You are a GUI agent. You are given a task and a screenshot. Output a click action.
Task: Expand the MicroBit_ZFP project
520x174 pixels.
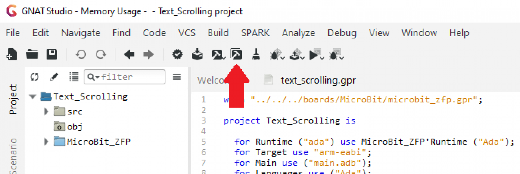pyautogui.click(x=46, y=142)
